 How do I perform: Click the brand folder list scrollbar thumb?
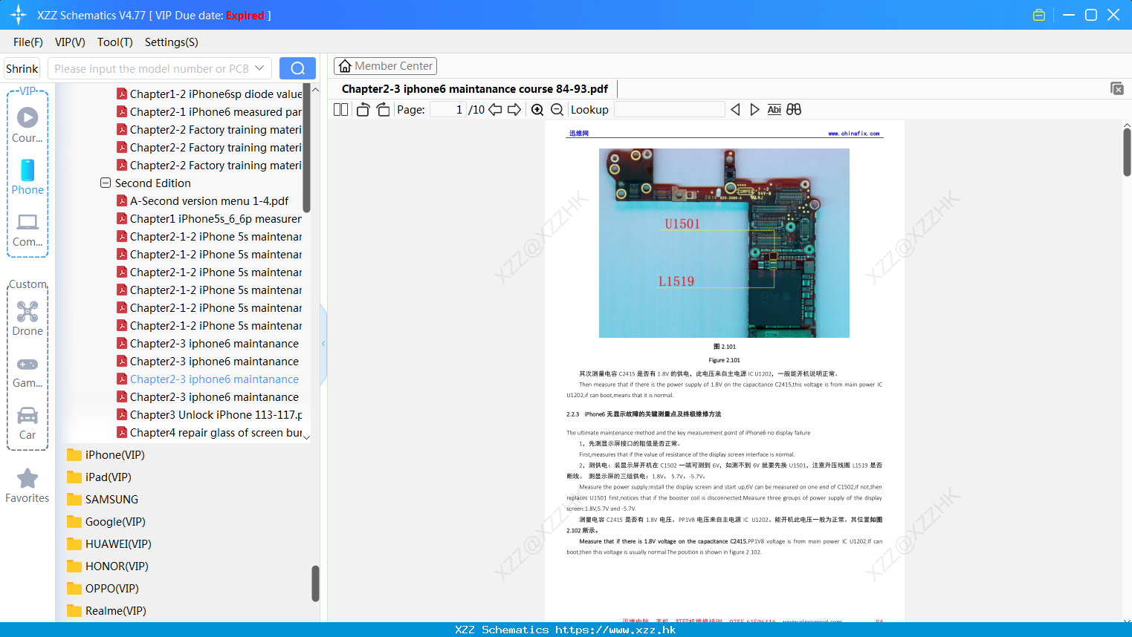315,584
